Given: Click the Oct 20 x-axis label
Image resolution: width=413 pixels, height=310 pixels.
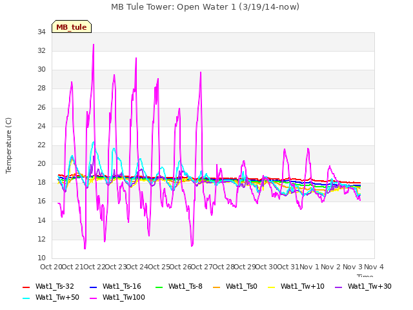Looking at the screenshot, I should [x=51, y=267].
